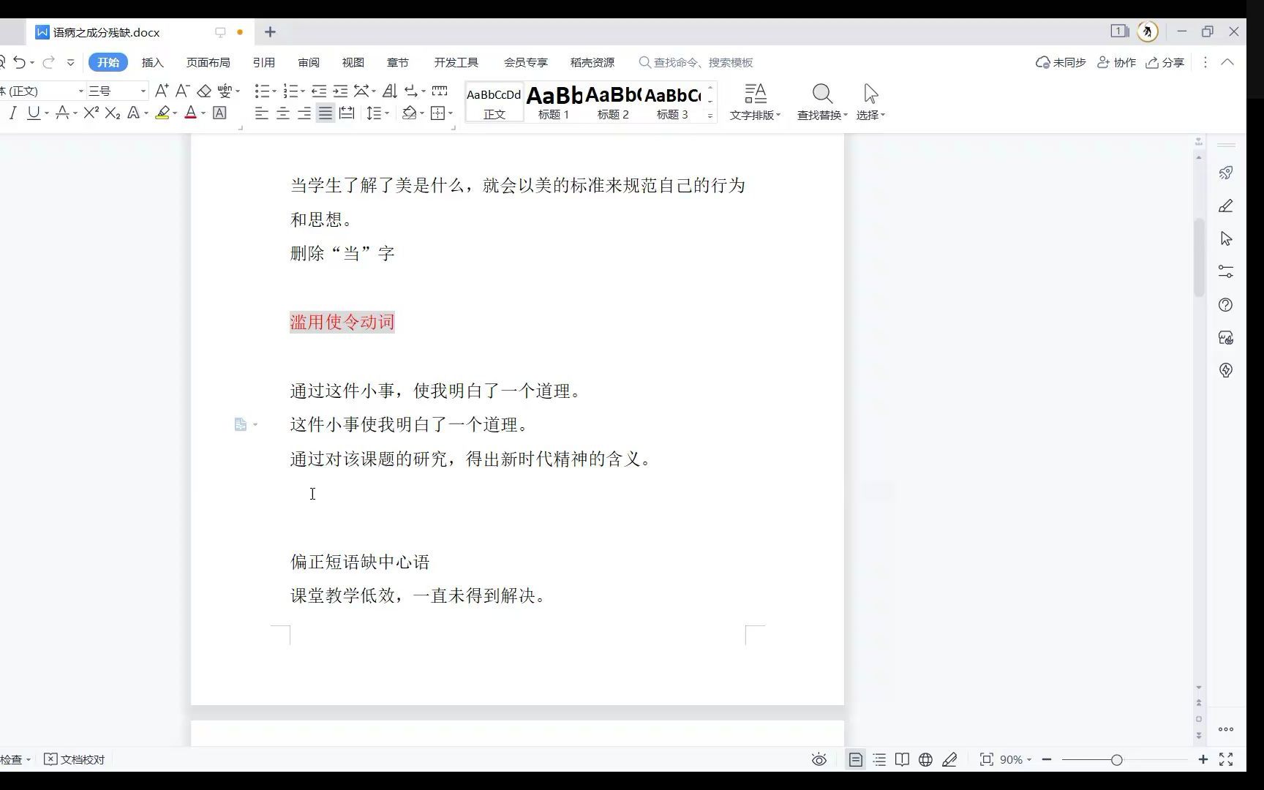Viewport: 1264px width, 790px height.
Task: Switch to outline view icon
Action: click(x=879, y=759)
